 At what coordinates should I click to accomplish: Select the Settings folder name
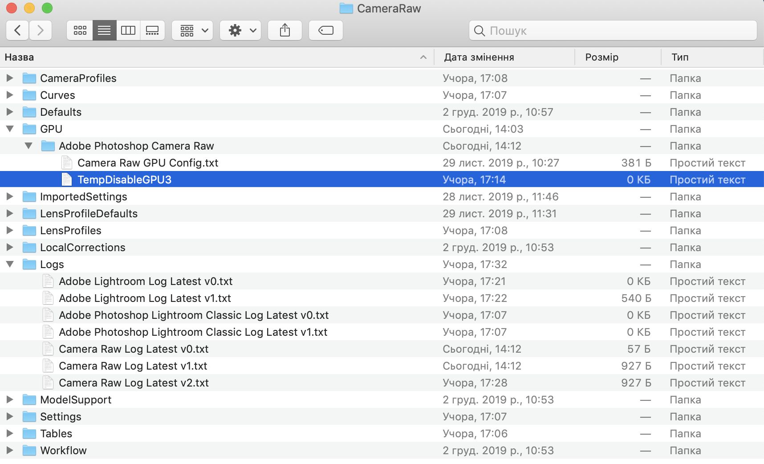pyautogui.click(x=61, y=417)
